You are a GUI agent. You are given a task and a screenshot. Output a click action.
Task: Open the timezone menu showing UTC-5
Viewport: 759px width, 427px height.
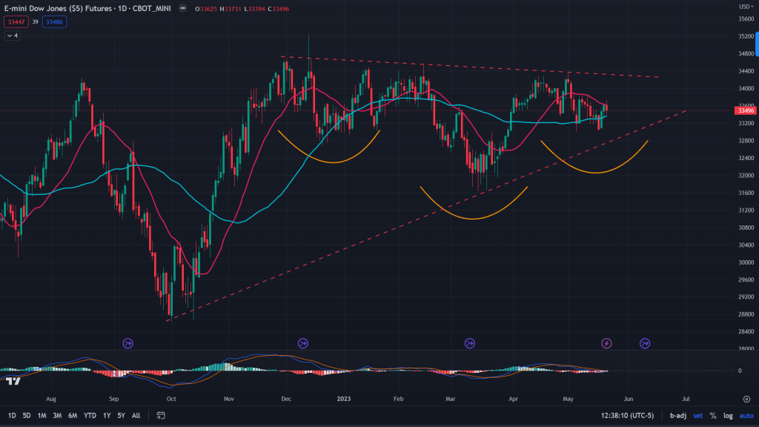(x=628, y=416)
